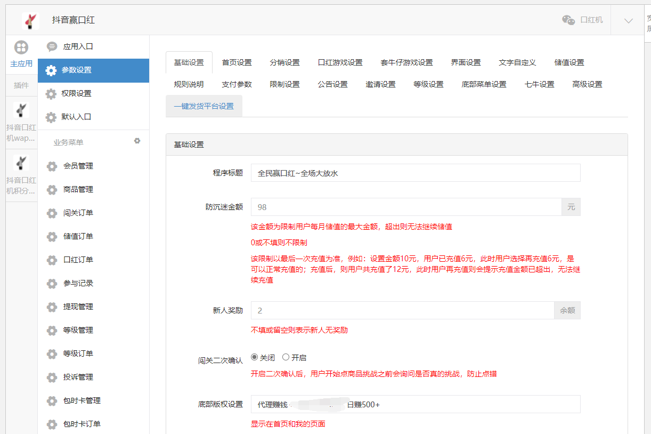The image size is (651, 434).
Task: Expand the top-right account chevron
Action: 627,20
